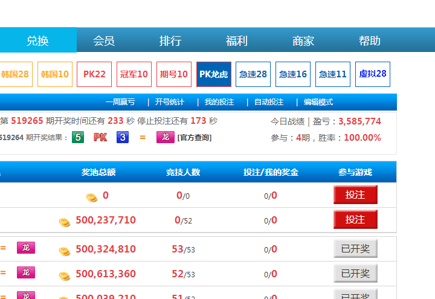The width and height of the screenshot is (435, 299).
Task: Click 投注 button in 500,237,710 row
Action: pos(355,219)
